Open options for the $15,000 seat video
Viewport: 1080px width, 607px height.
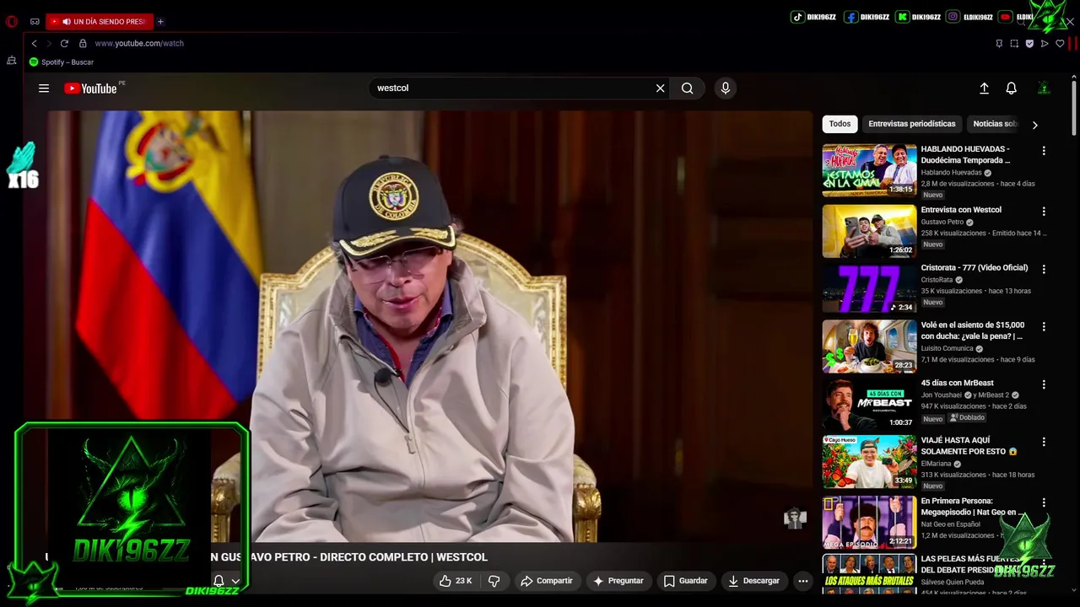click(x=1044, y=326)
